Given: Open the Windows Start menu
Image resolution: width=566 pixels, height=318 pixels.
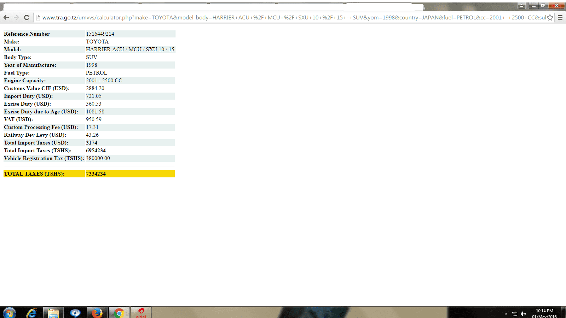Looking at the screenshot, I should [x=10, y=313].
